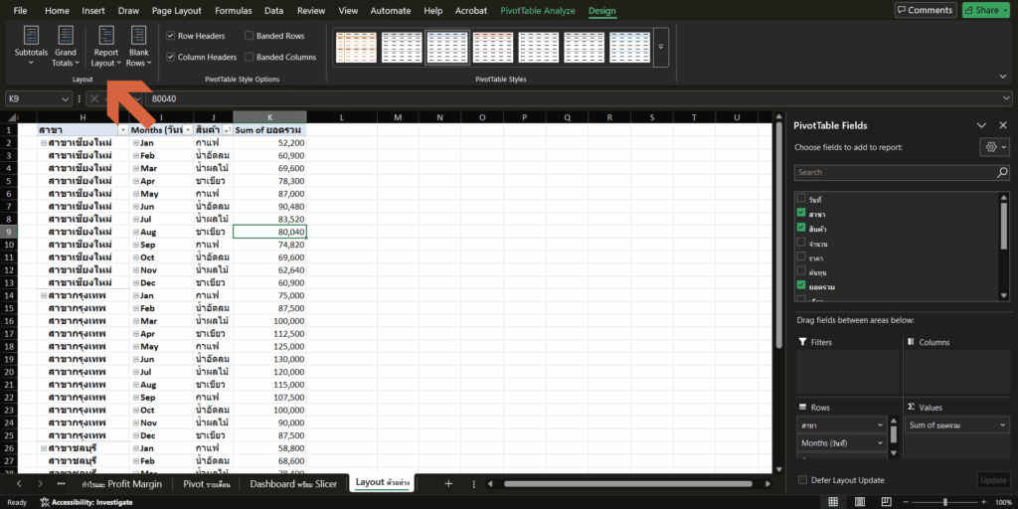Open the Months (วันที่) row field dropdown
The height and width of the screenshot is (509, 1018).
pyautogui.click(x=881, y=442)
